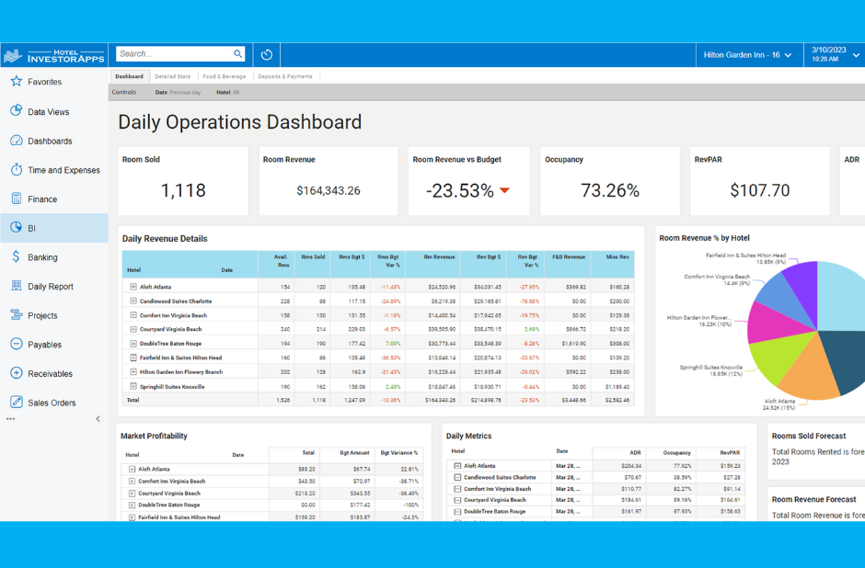Expand Springhill Suites Knoxville revenue row

[133, 386]
